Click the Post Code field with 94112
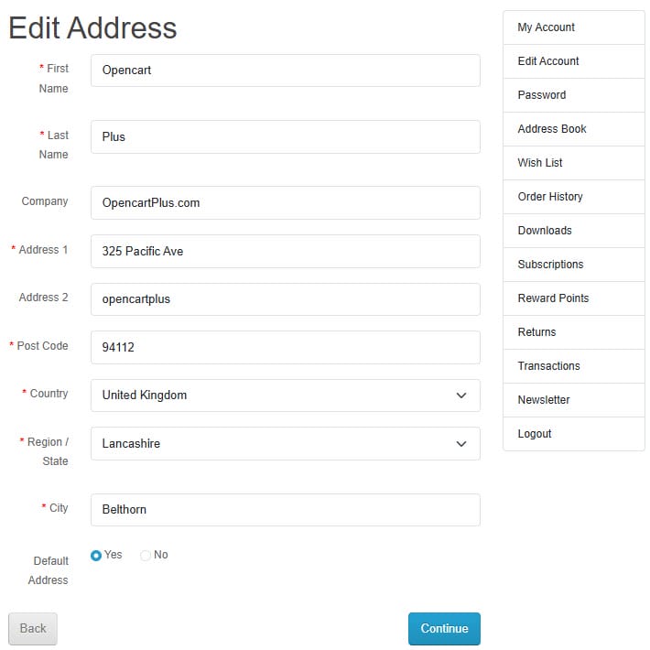 [x=286, y=347]
